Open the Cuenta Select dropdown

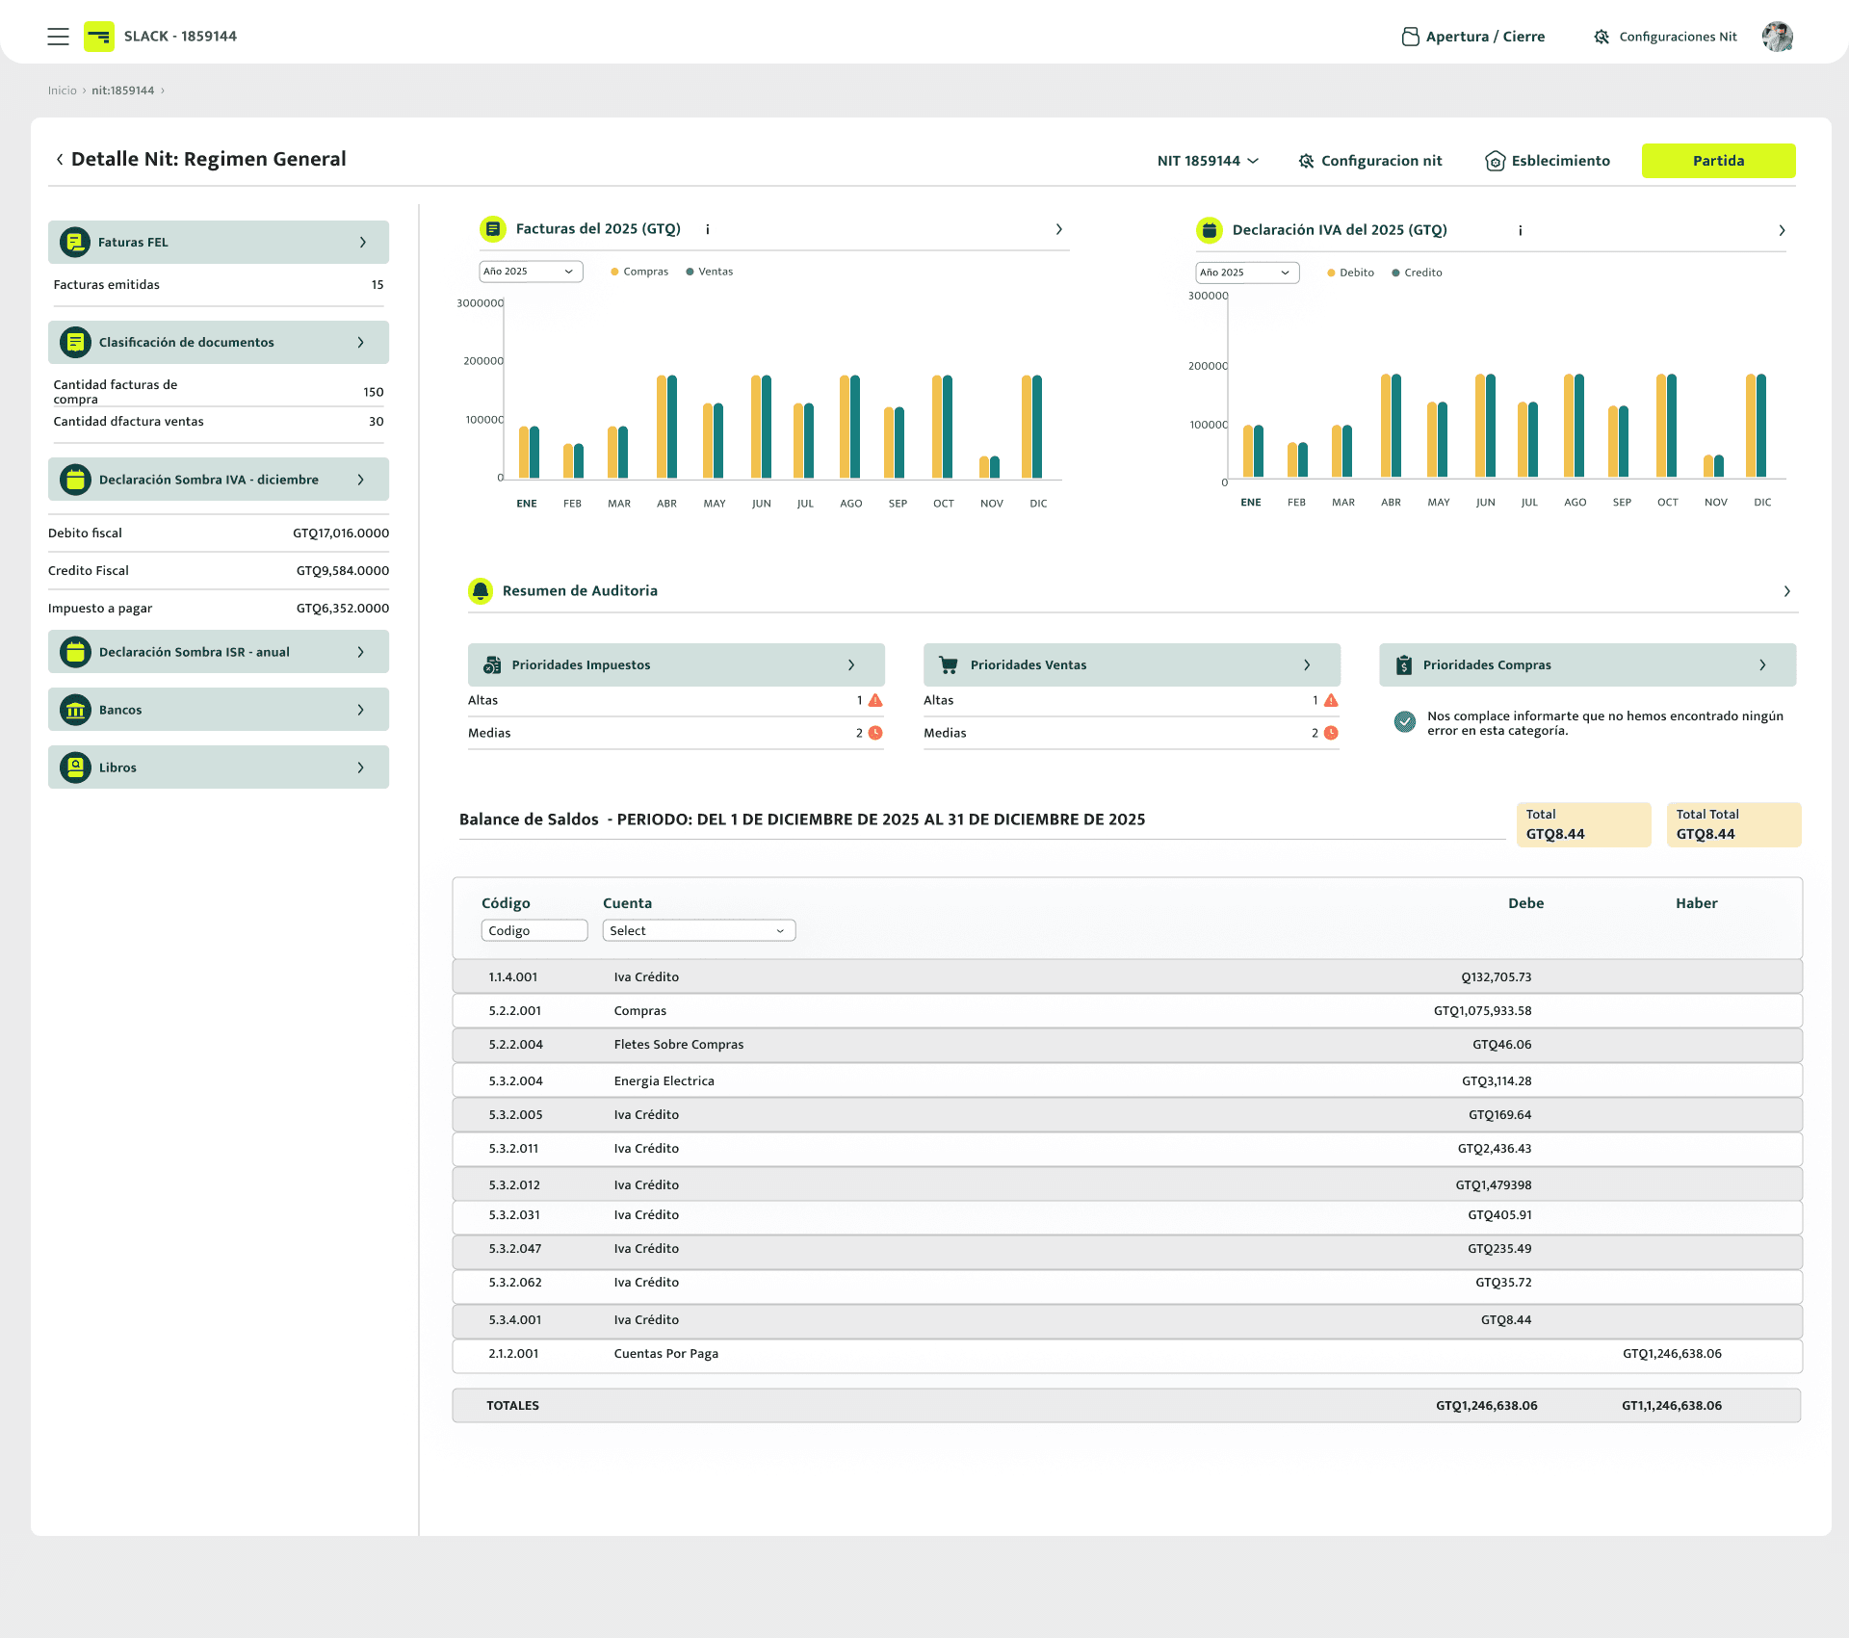pos(698,930)
